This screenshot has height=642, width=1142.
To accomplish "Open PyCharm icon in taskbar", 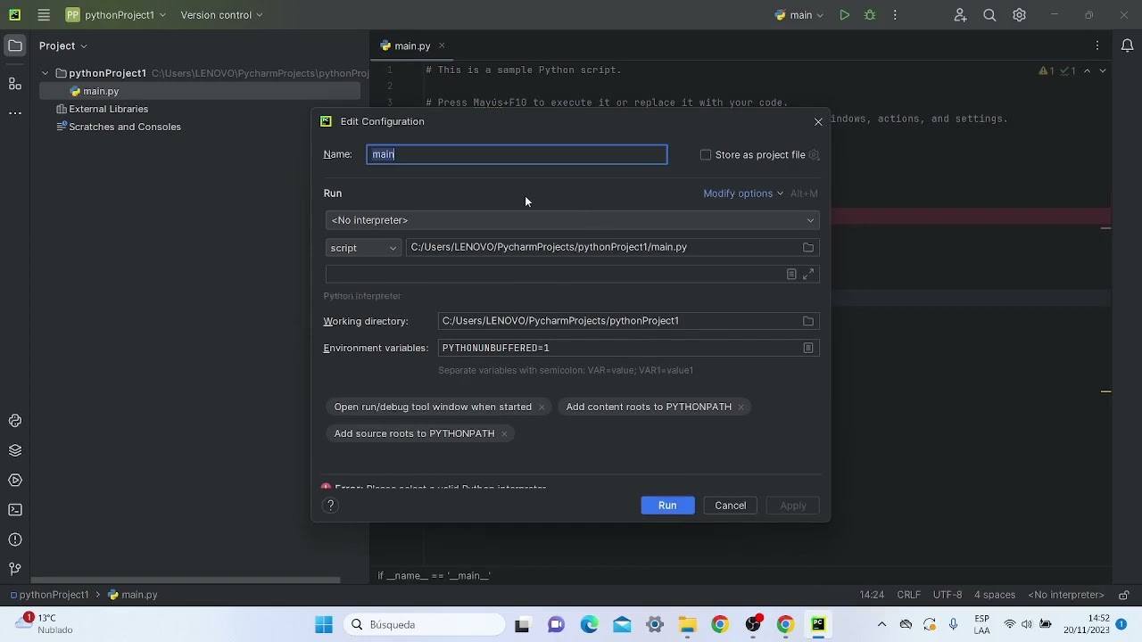I will 818,624.
